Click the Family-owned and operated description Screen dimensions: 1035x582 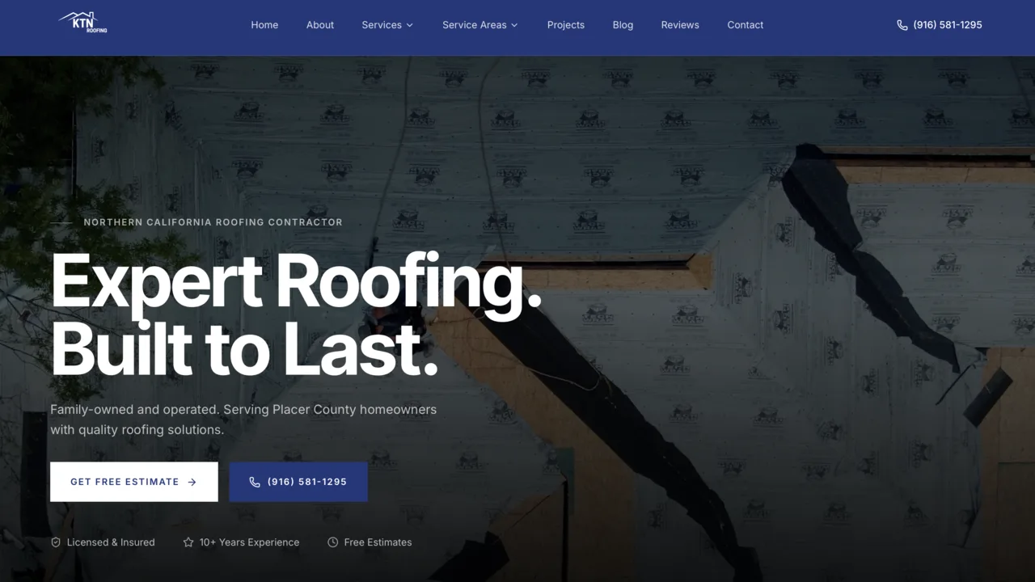(x=243, y=420)
